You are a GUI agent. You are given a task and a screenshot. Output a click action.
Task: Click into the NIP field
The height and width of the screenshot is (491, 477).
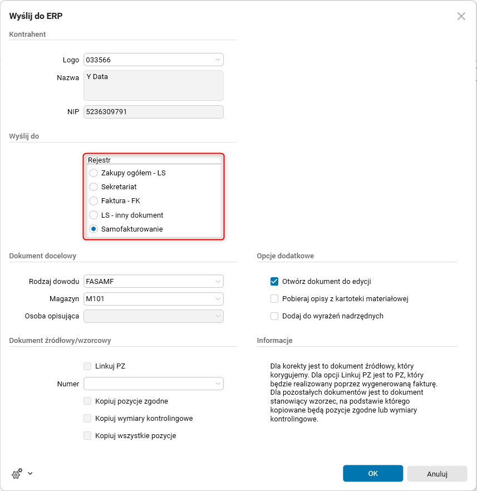[153, 112]
